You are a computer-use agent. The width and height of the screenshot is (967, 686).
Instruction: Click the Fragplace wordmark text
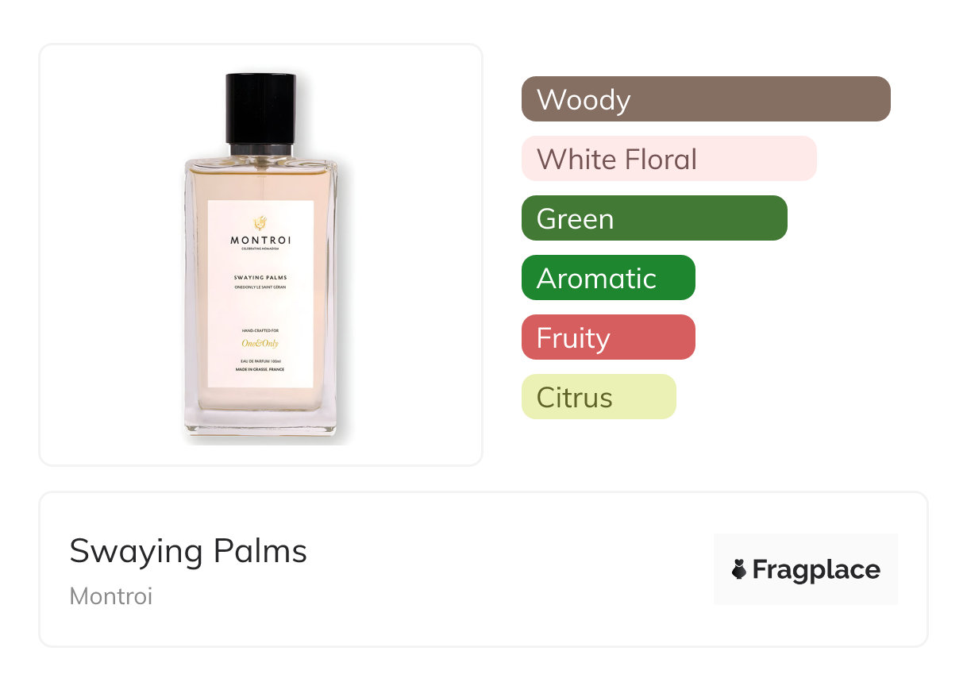coord(816,569)
